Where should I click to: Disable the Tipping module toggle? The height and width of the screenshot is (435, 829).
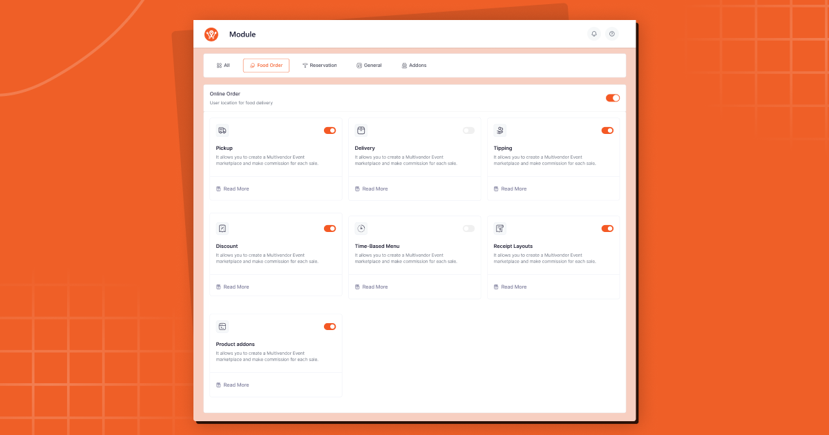[608, 130]
